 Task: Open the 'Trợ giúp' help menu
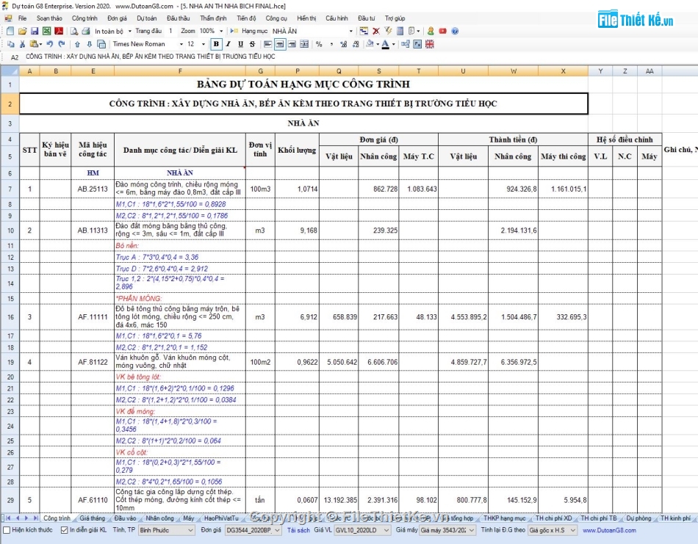[x=395, y=18]
